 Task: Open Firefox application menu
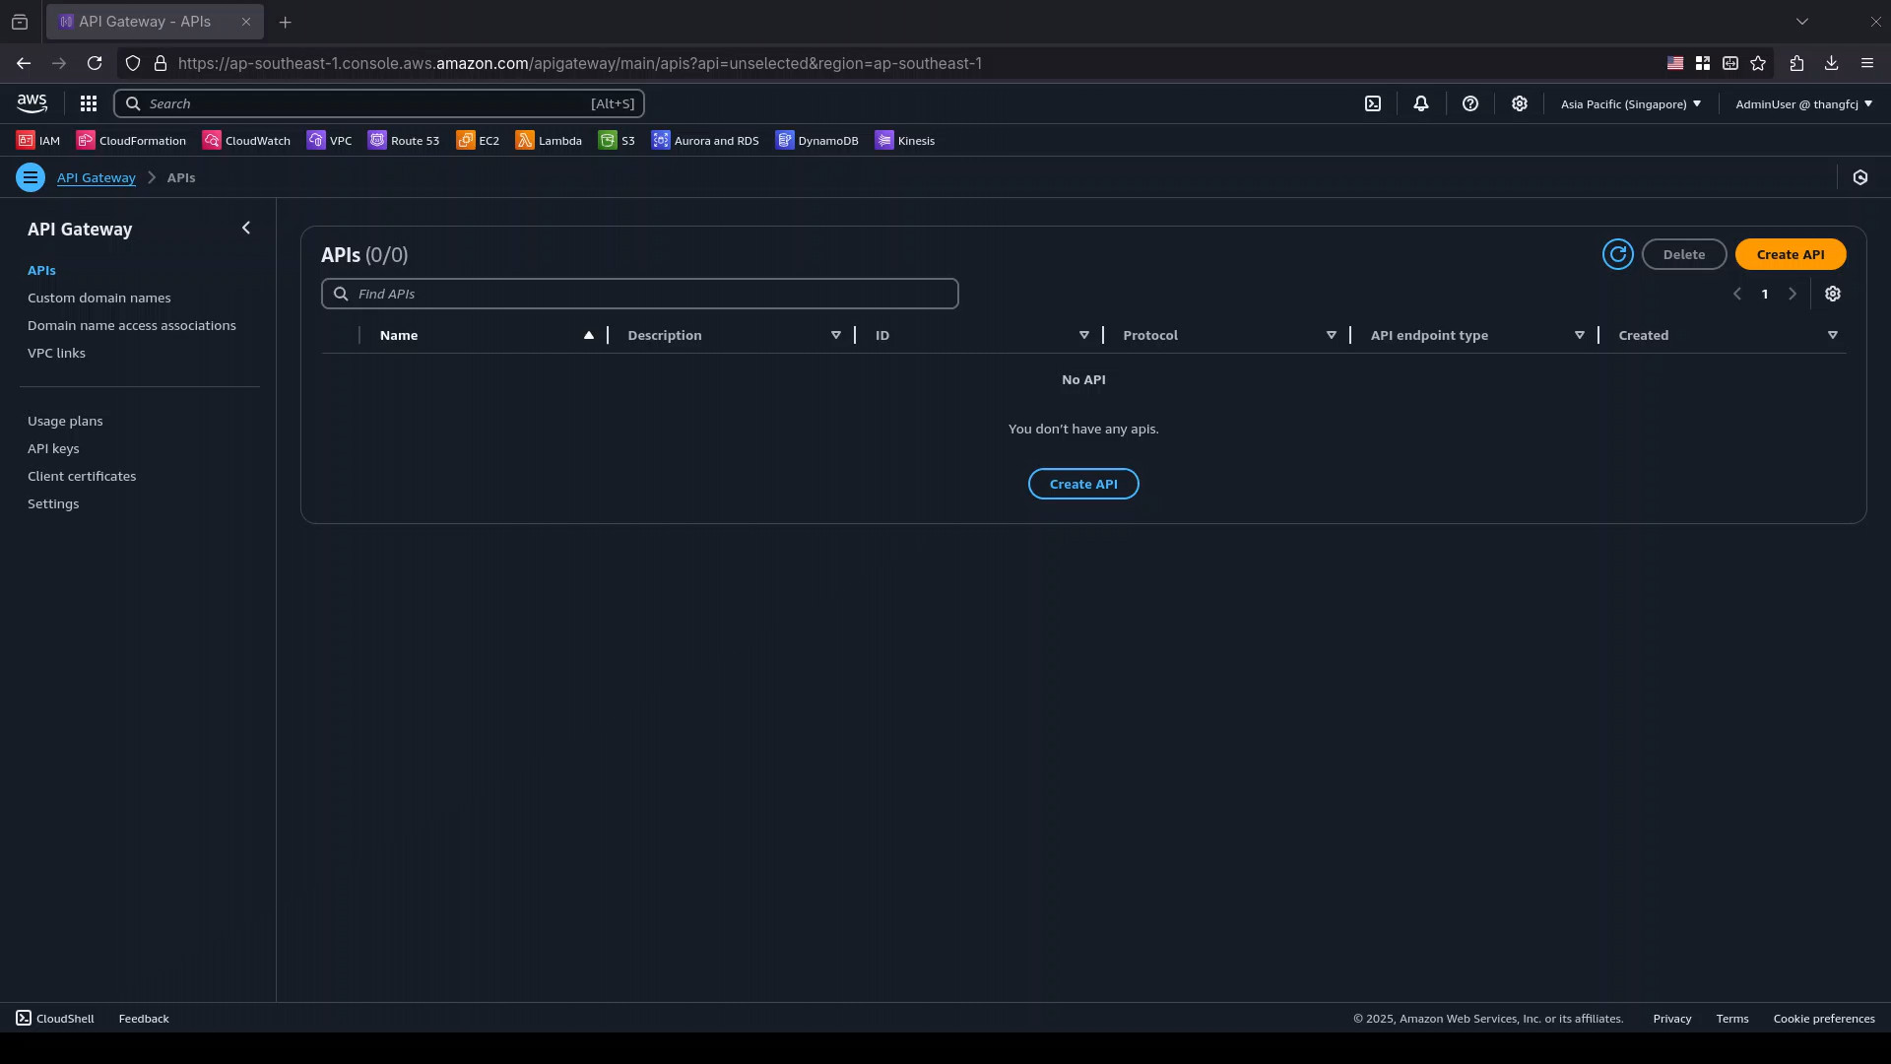click(x=1867, y=63)
